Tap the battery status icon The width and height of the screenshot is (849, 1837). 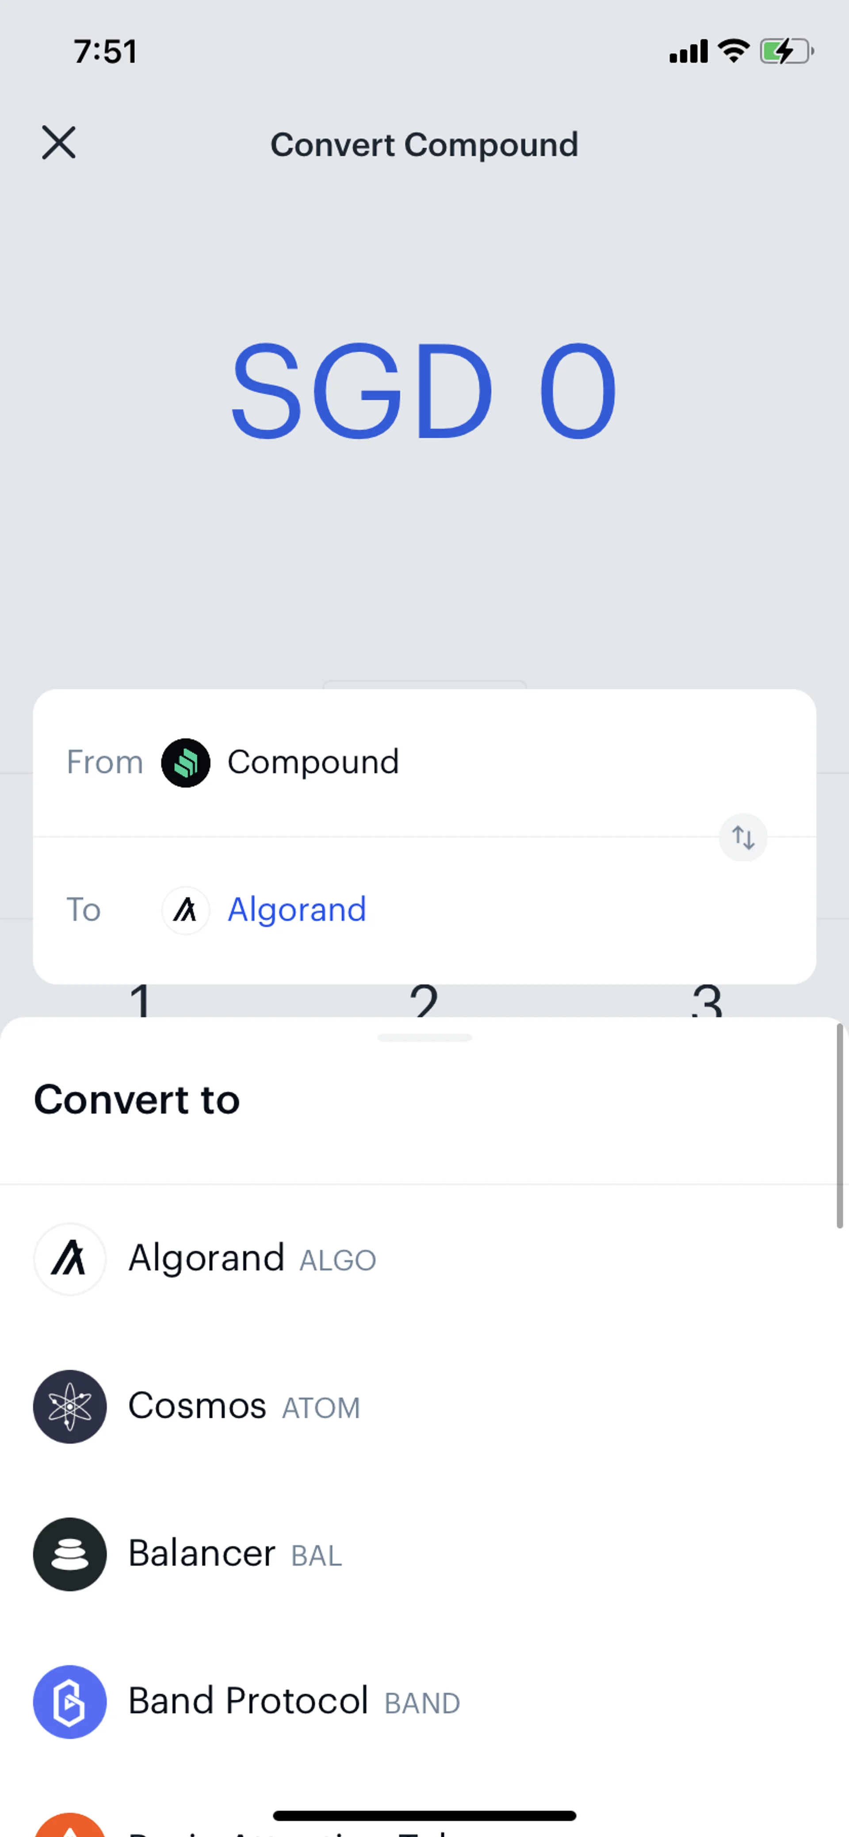coord(786,51)
